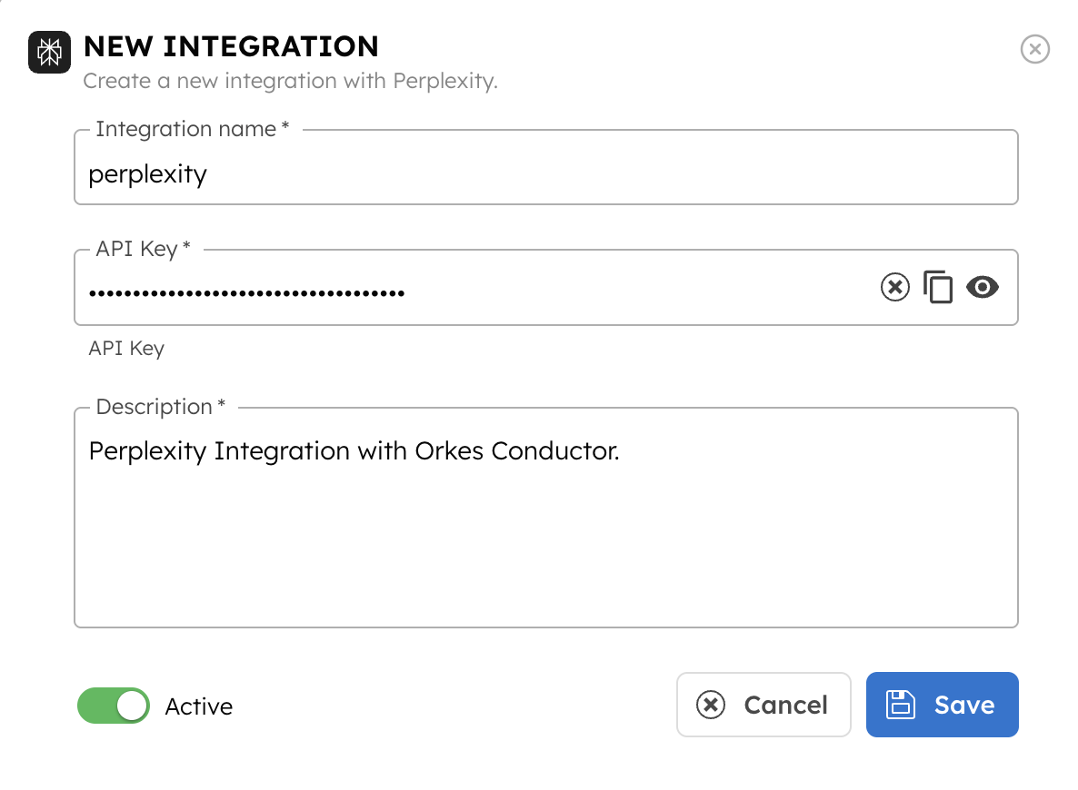The width and height of the screenshot is (1078, 790).
Task: Click the Active label text
Action: (x=198, y=706)
